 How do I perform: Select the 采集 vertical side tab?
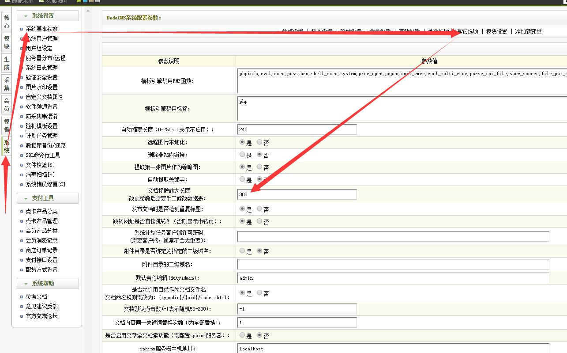coord(7,84)
